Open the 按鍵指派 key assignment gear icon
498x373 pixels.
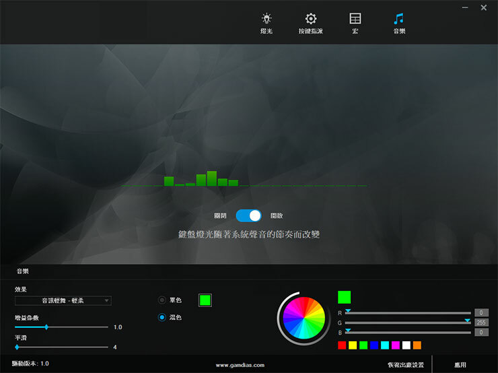click(311, 19)
